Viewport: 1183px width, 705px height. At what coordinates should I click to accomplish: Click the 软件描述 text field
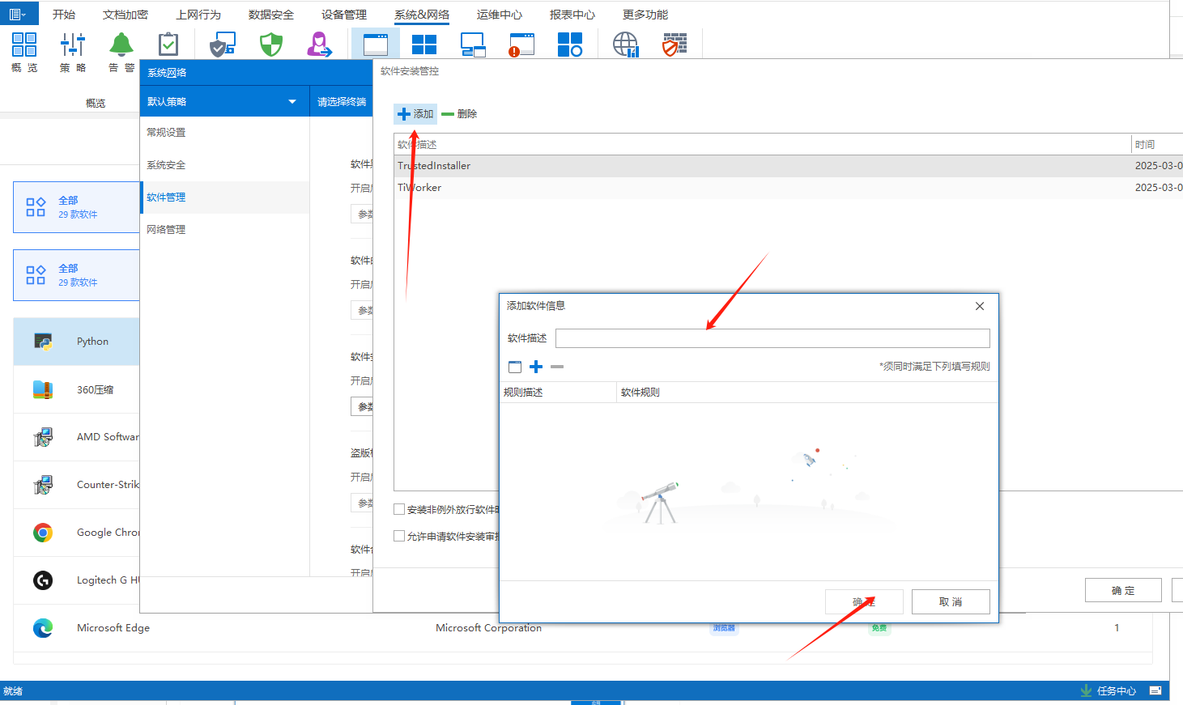(x=772, y=338)
